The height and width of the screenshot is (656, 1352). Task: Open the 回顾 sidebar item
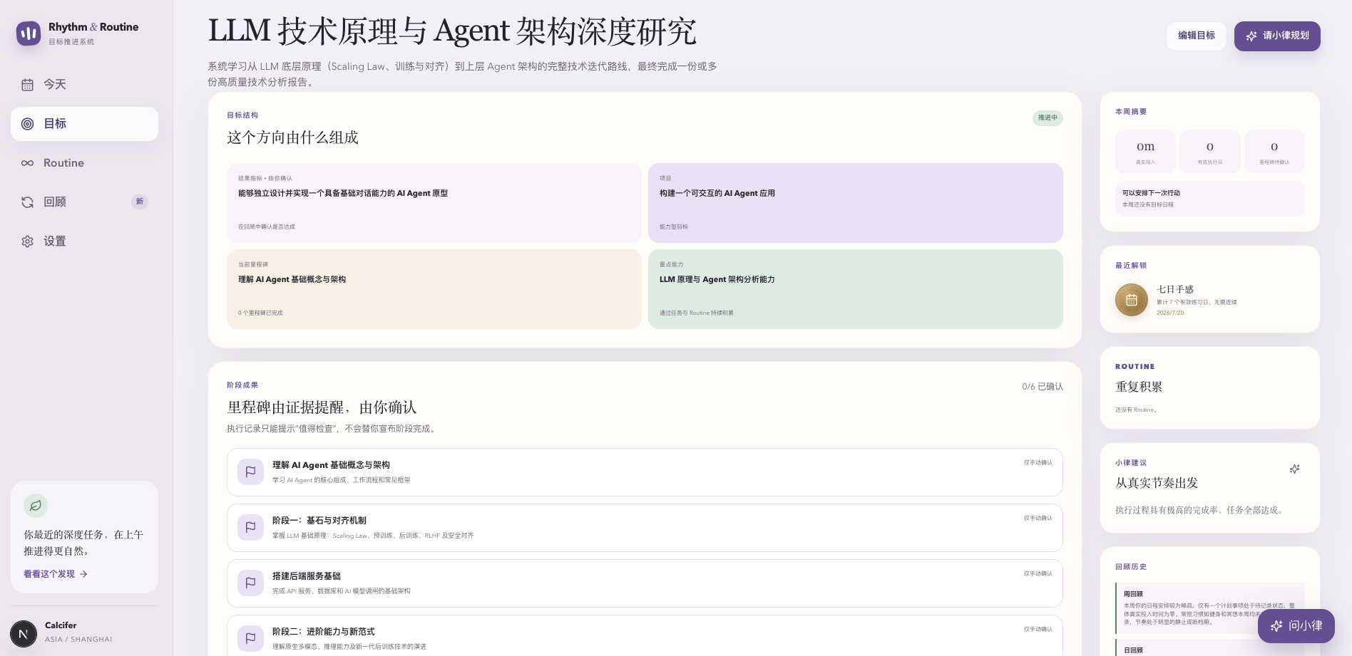[84, 202]
